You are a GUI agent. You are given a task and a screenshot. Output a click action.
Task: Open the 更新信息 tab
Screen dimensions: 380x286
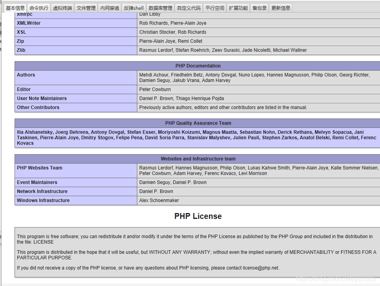point(280,8)
